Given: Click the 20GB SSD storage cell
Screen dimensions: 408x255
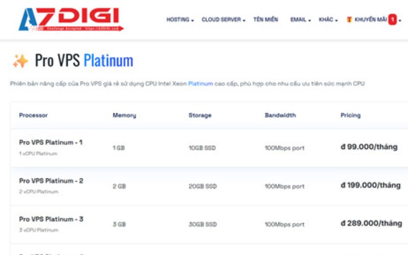Looking at the screenshot, I should click(202, 186).
